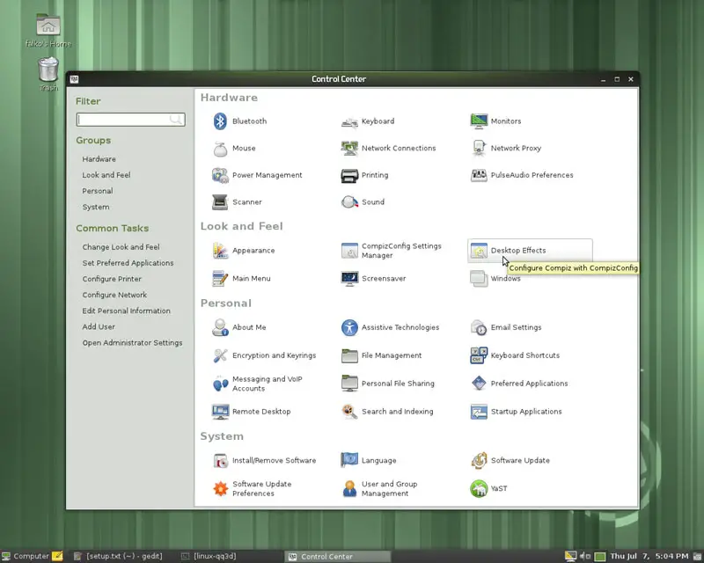Image resolution: width=704 pixels, height=563 pixels.
Task: Select the Set Preferred Applications task
Action: pyautogui.click(x=128, y=263)
